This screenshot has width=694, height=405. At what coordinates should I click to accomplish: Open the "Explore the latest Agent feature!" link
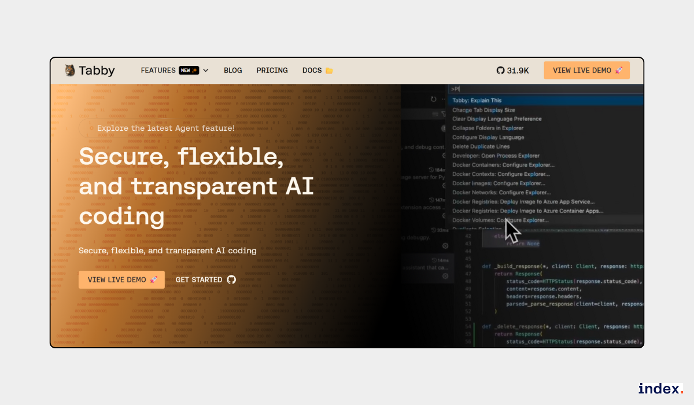pos(166,128)
